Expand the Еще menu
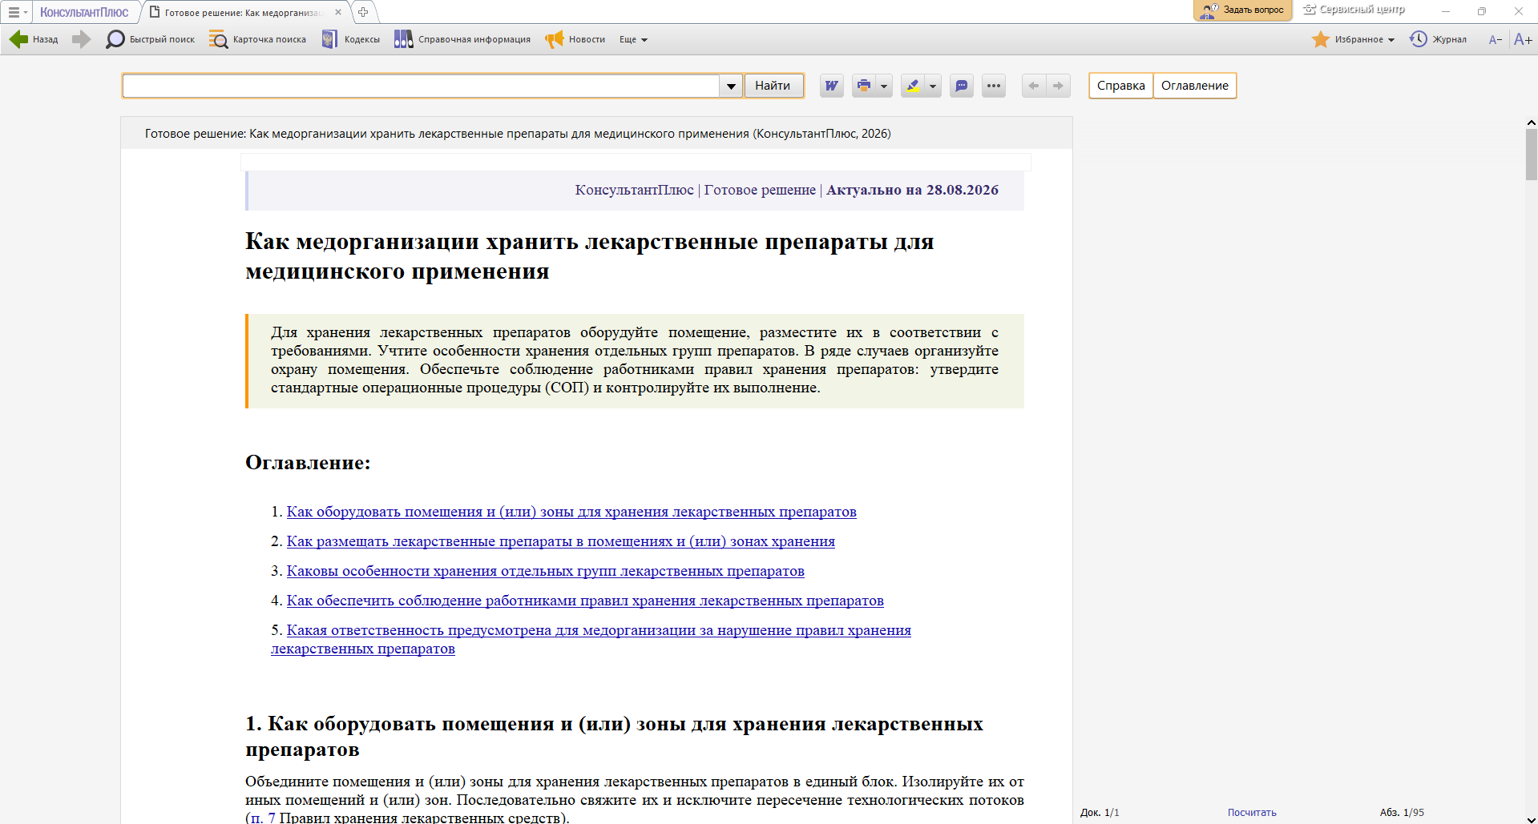The image size is (1538, 824). (x=633, y=39)
